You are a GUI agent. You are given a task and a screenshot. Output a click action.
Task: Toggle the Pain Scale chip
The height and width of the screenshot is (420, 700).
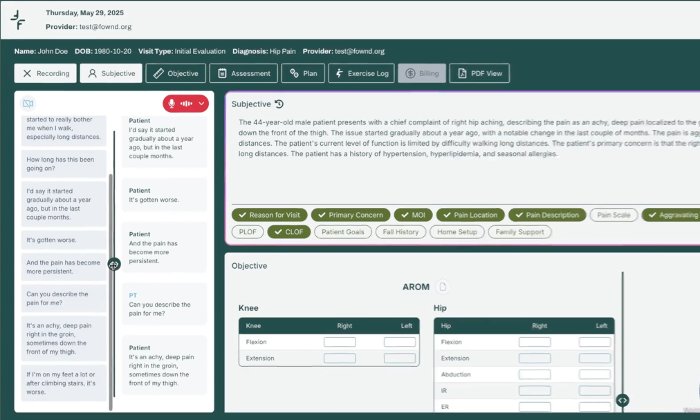tap(614, 215)
